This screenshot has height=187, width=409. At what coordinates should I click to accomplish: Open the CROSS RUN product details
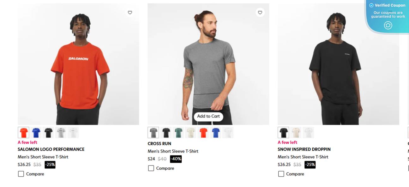pyautogui.click(x=159, y=143)
